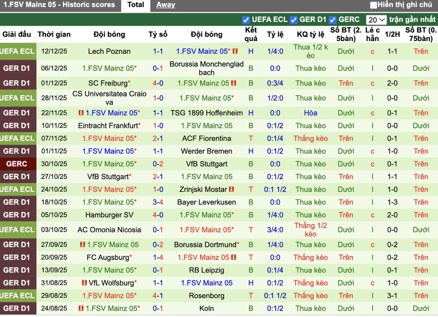The width and height of the screenshot is (438, 317).
Task: Click the 1-4 score of the Augsburg match
Action: pos(158,257)
